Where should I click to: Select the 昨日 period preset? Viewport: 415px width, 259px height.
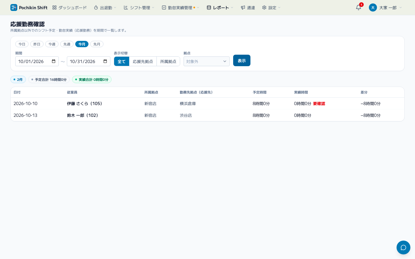point(37,44)
